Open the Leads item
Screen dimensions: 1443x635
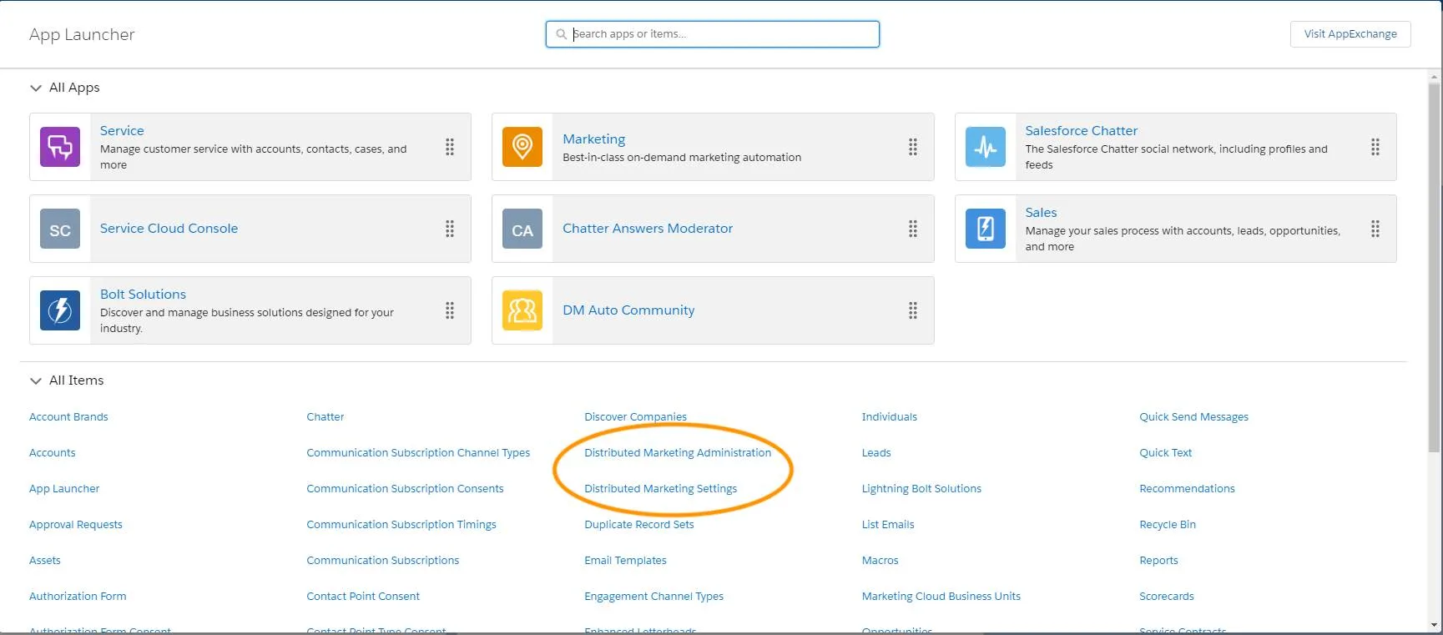(x=875, y=452)
